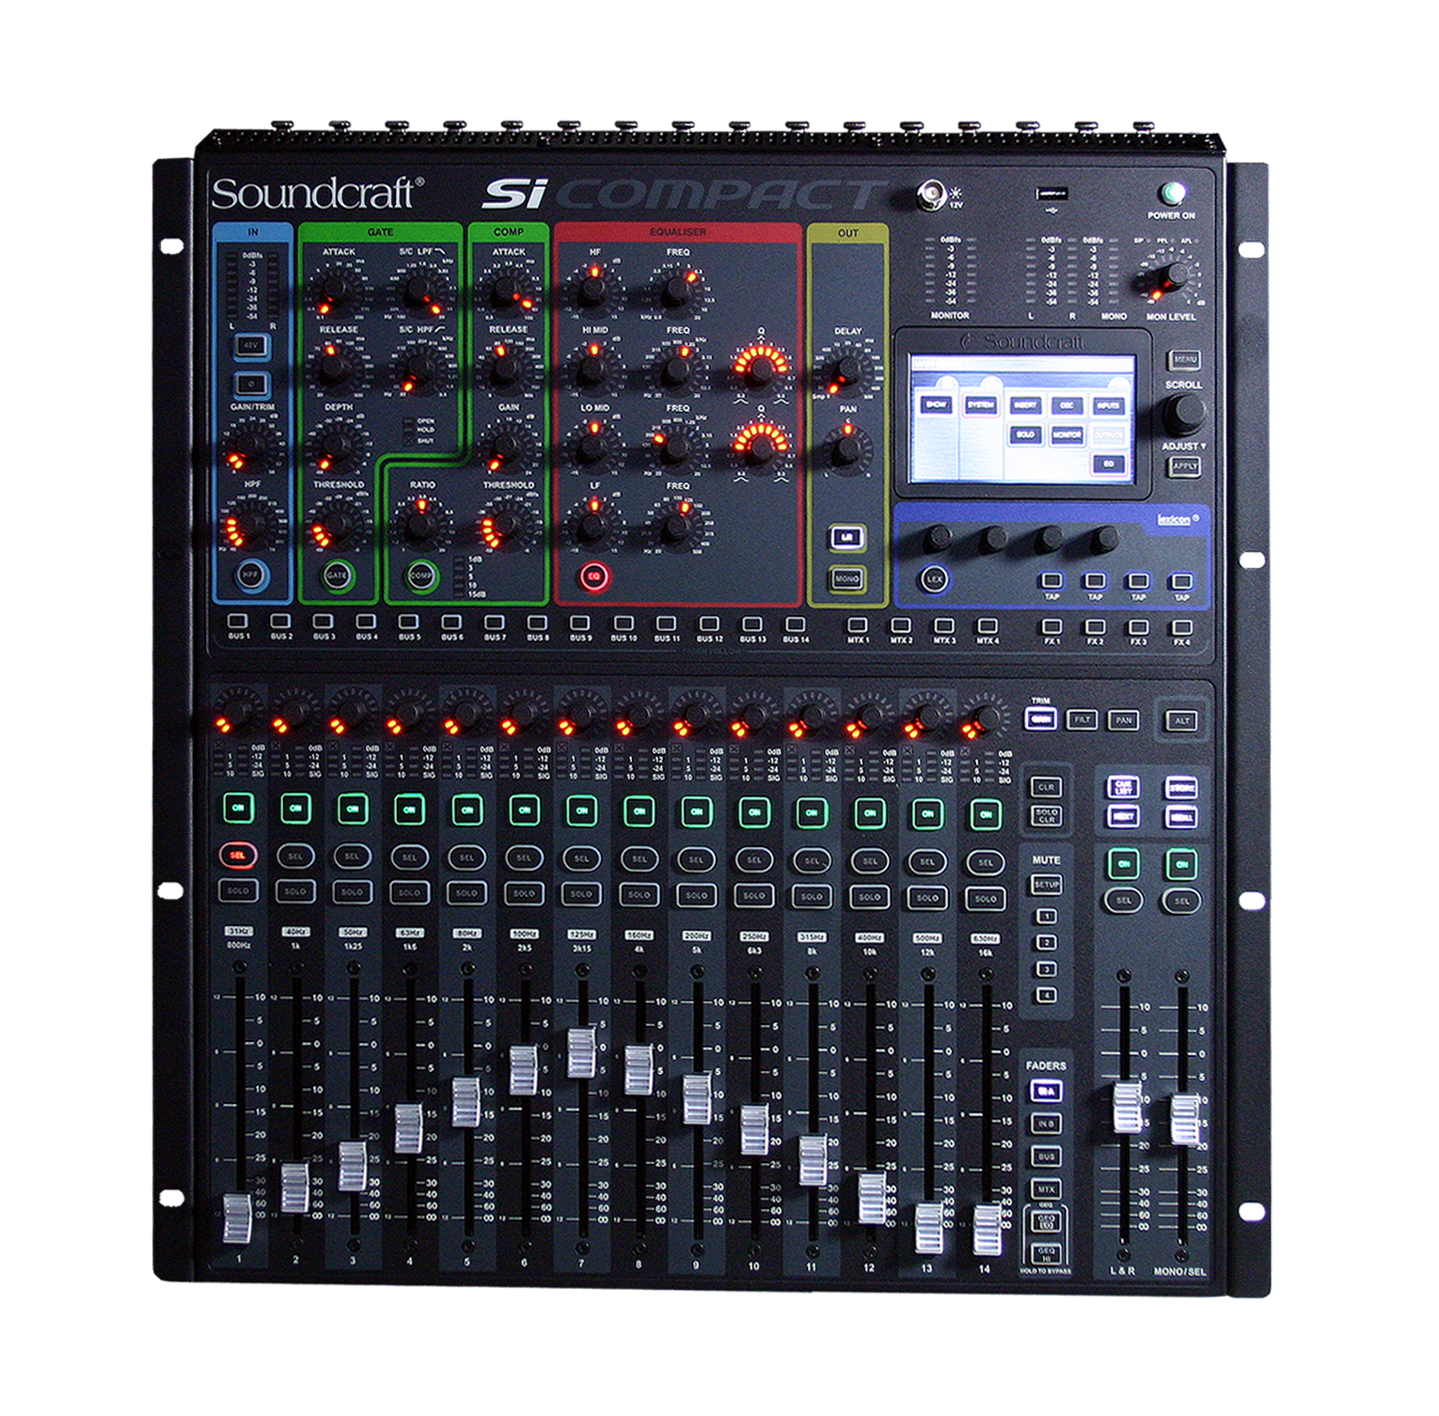This screenshot has height=1416, width=1439.
Task: Select the GEQ HI fader layer button
Action: pos(1046,1253)
